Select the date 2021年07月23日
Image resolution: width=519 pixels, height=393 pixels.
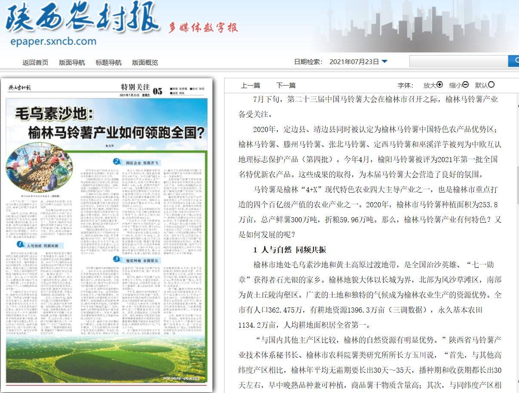354,61
